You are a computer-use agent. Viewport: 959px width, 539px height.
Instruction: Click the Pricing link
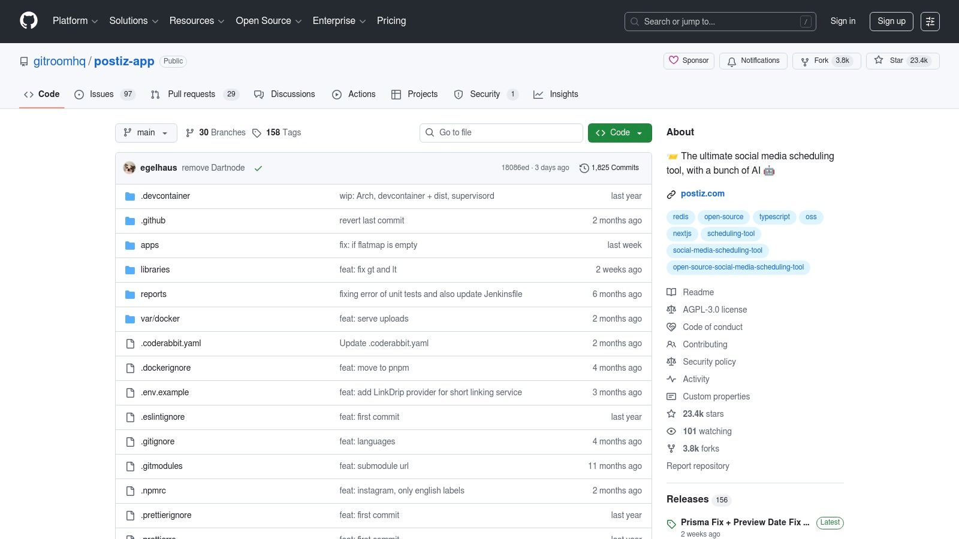[x=391, y=21]
